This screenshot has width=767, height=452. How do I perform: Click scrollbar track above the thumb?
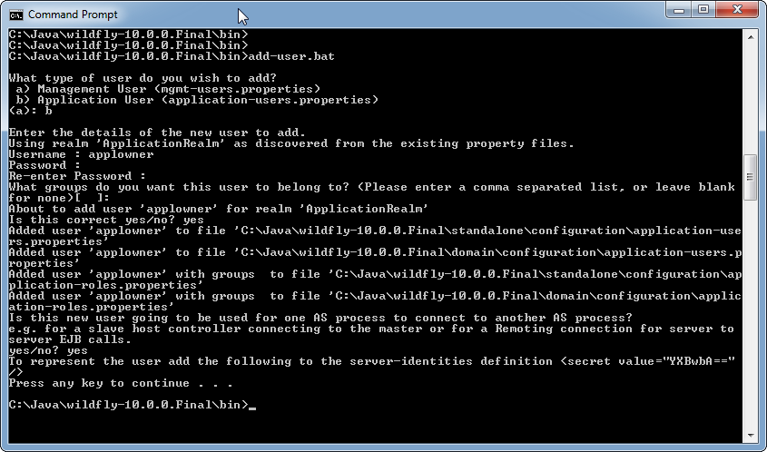point(751,99)
